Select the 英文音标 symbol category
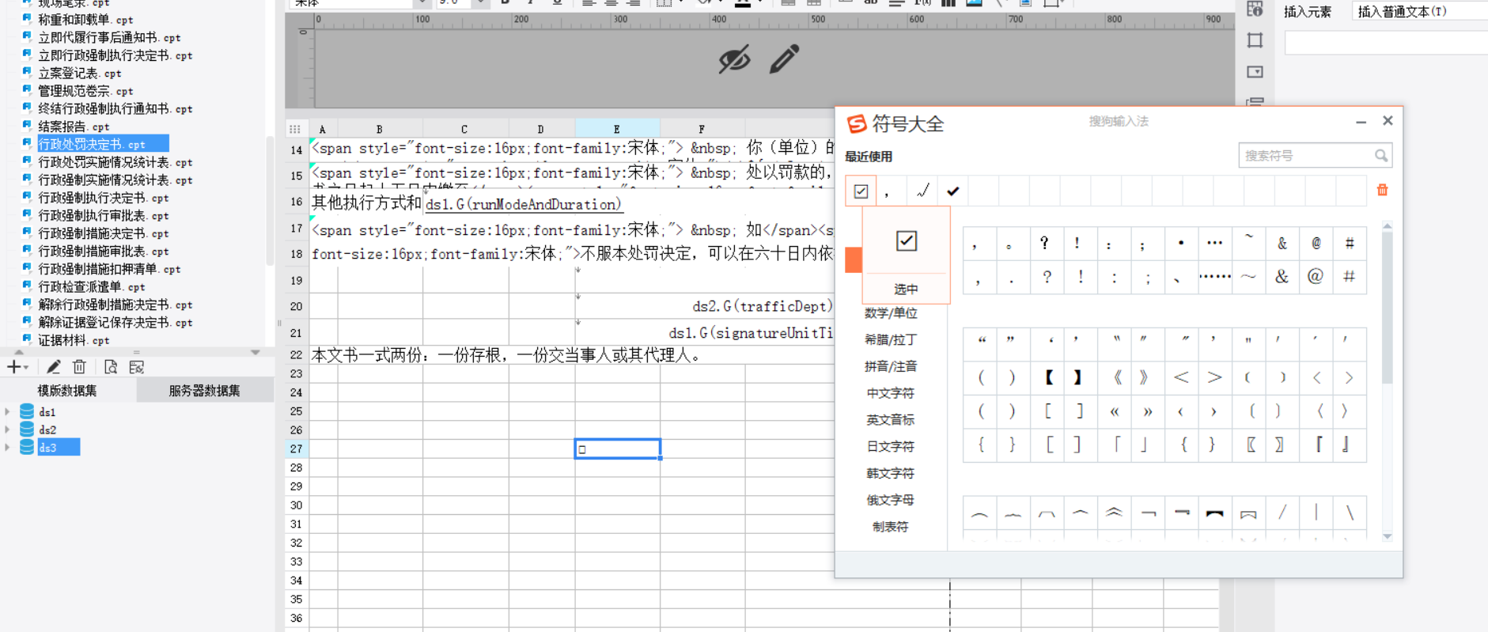 pyautogui.click(x=891, y=420)
